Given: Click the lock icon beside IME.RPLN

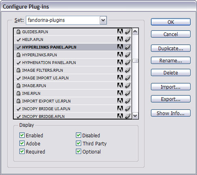Looking at the screenshot, I should (x=18, y=94).
